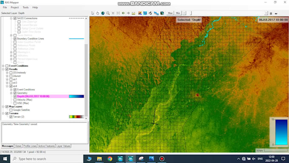Open File Explorer from the taskbar
Image resolution: width=289 pixels, height=163 pixels.
pos(99,159)
